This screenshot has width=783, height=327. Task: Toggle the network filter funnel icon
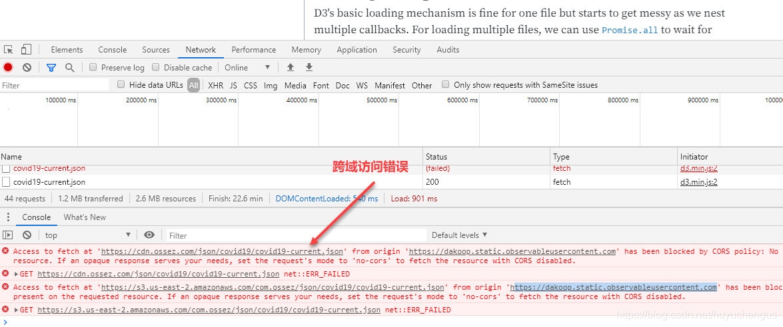51,68
